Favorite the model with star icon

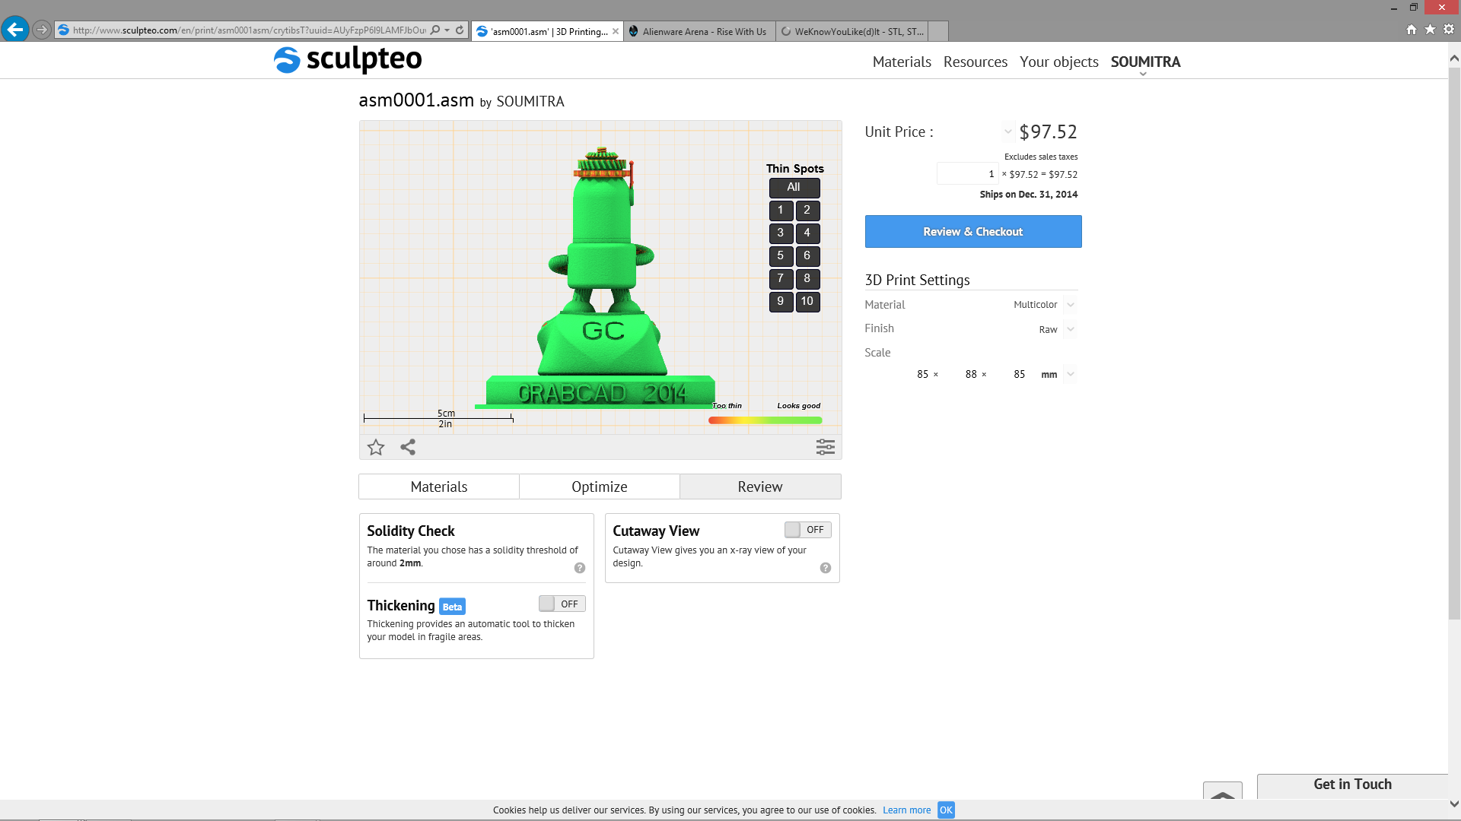pyautogui.click(x=376, y=447)
